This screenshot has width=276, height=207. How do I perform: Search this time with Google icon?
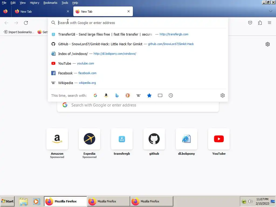click(x=95, y=95)
